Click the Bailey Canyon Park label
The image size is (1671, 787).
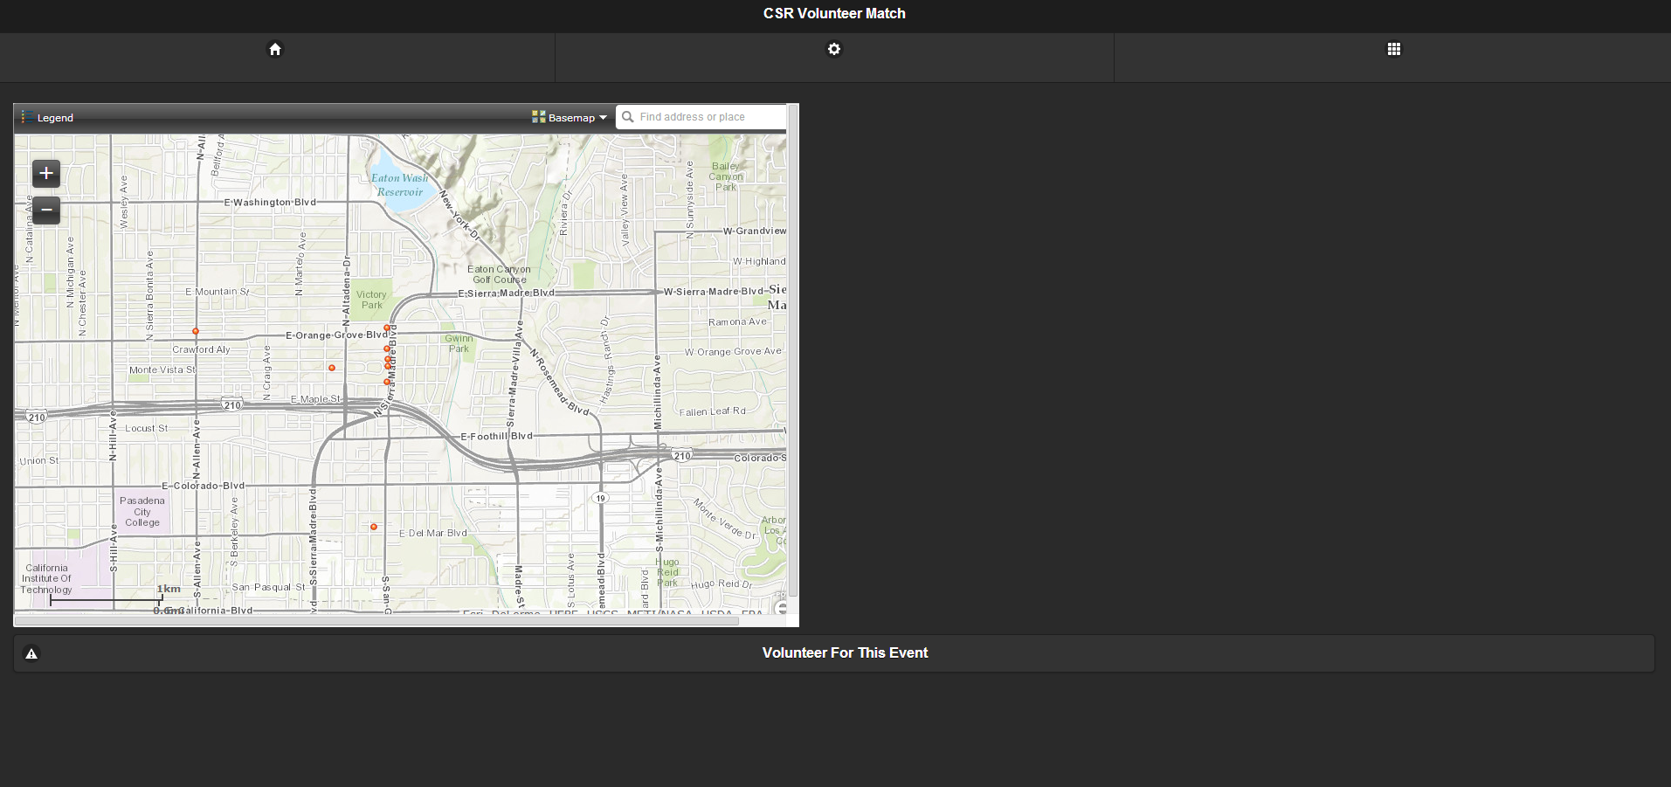(x=726, y=176)
